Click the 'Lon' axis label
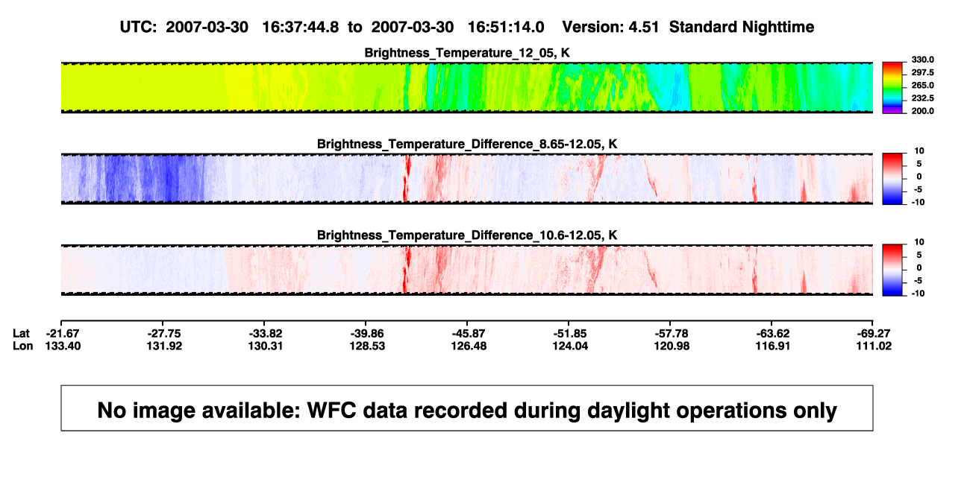Screen dimensions: 970x497 [x=22, y=346]
